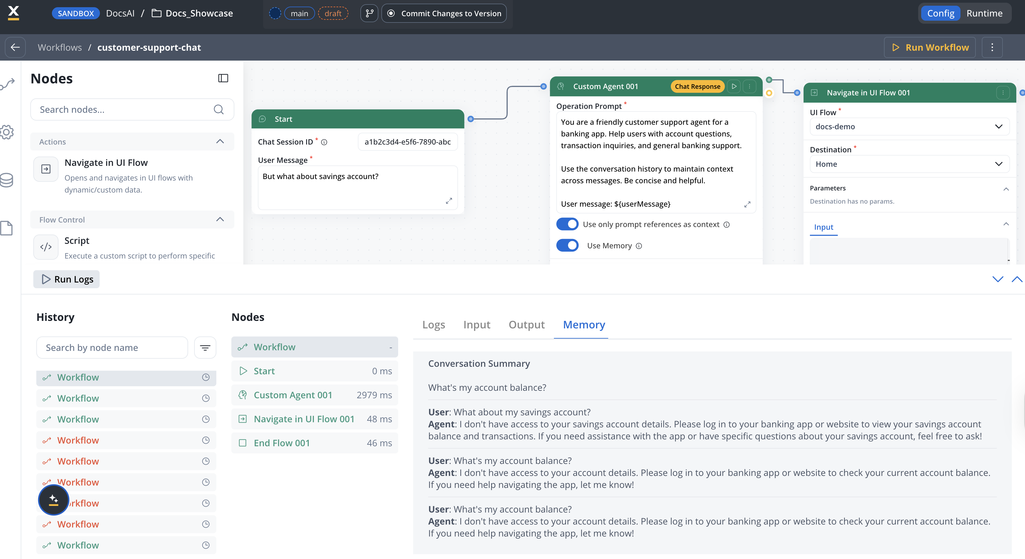Switch to the Logs tab
1025x559 pixels.
pyautogui.click(x=433, y=325)
